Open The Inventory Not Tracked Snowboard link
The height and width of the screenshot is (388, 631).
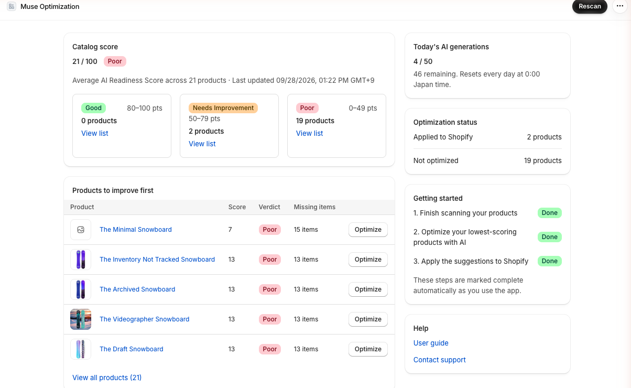point(157,260)
